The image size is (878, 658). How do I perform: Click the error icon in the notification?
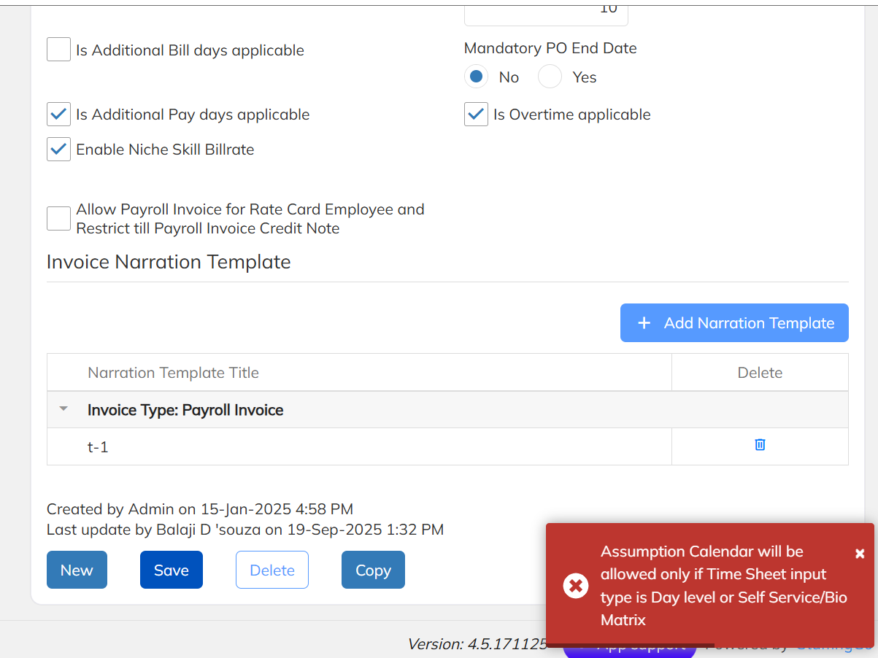pos(576,585)
